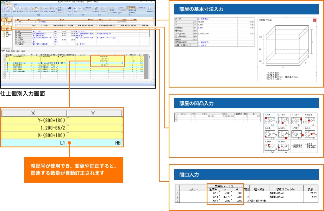Select the first tab of the lower grid
This screenshot has height=211, width=324.
pos(3,51)
